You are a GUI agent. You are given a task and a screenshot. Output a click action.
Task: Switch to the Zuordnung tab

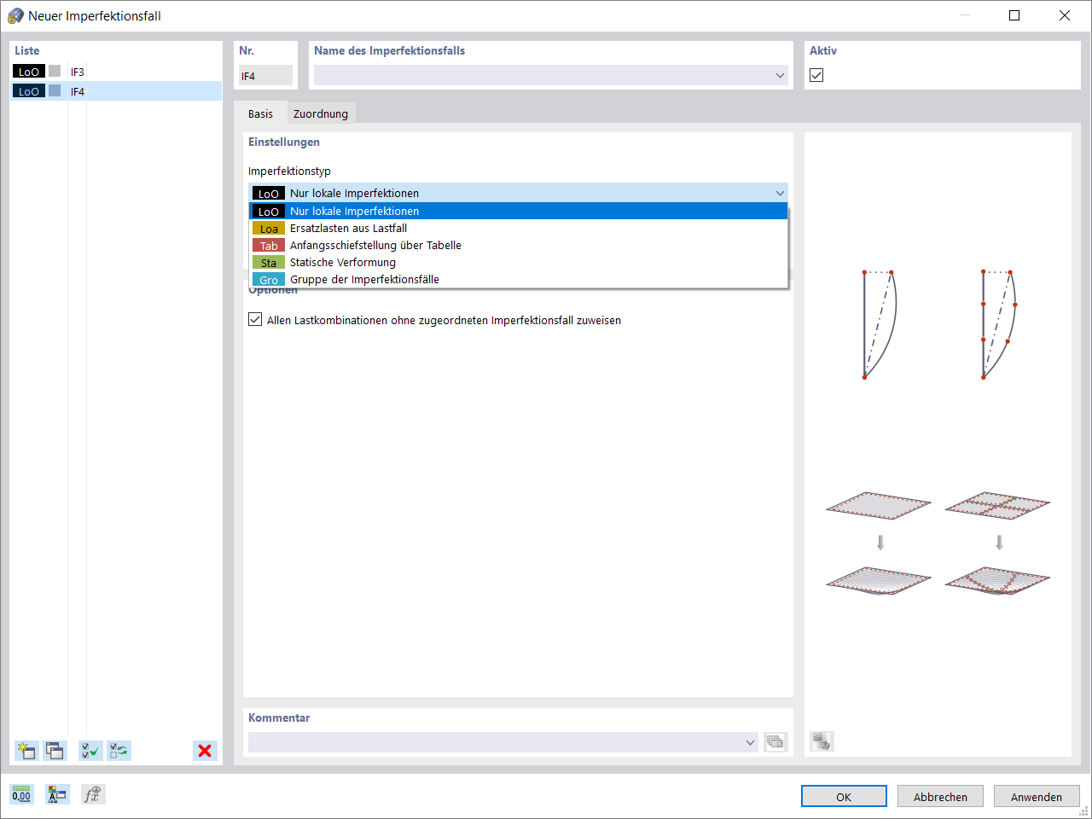coord(321,113)
